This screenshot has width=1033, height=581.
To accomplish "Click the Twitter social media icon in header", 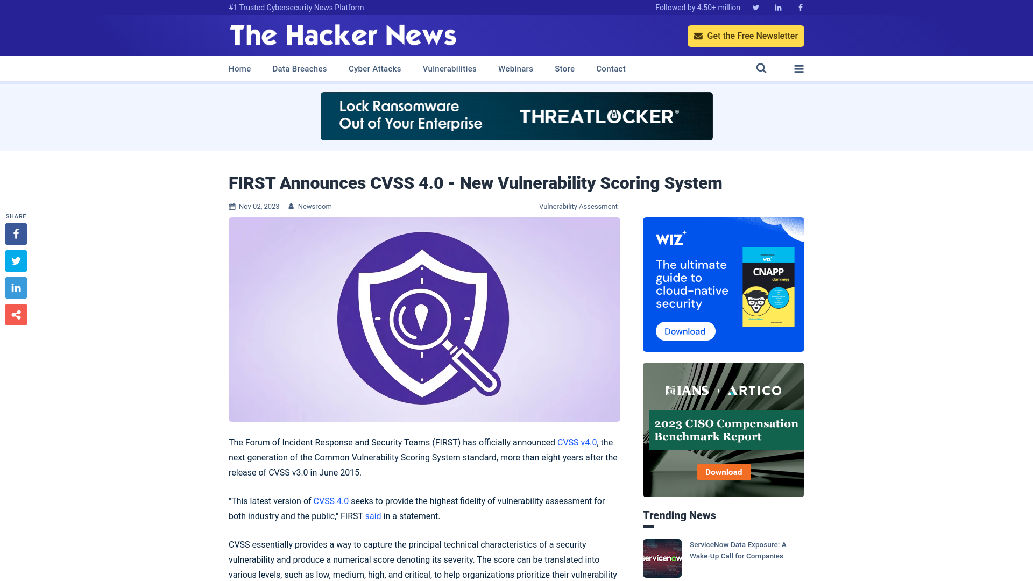I will click(755, 7).
